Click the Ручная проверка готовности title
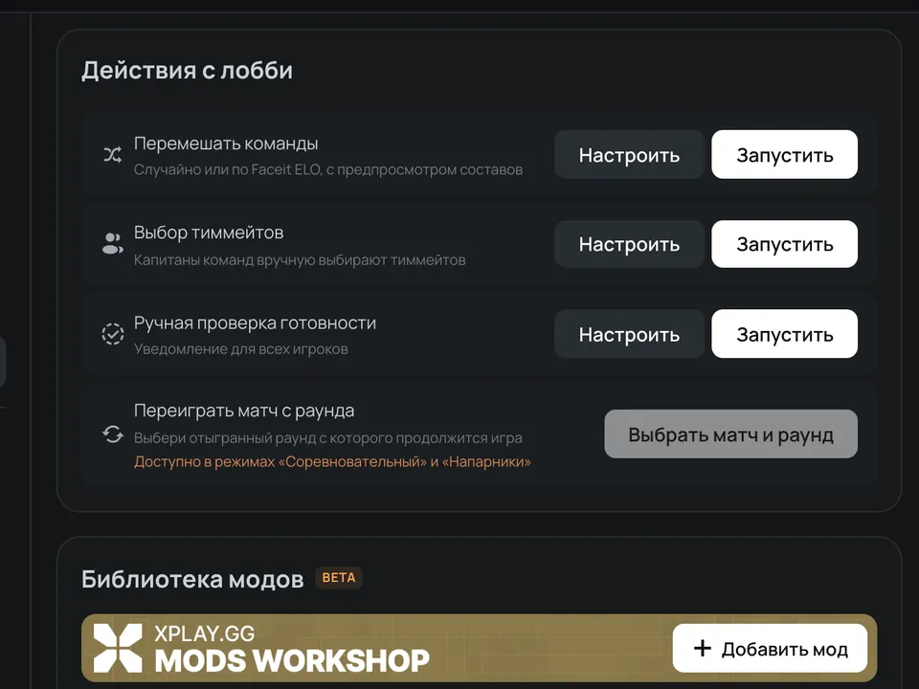The height and width of the screenshot is (689, 919). pos(255,322)
